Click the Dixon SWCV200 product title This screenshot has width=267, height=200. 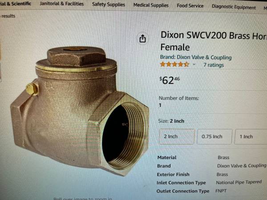click(x=214, y=41)
